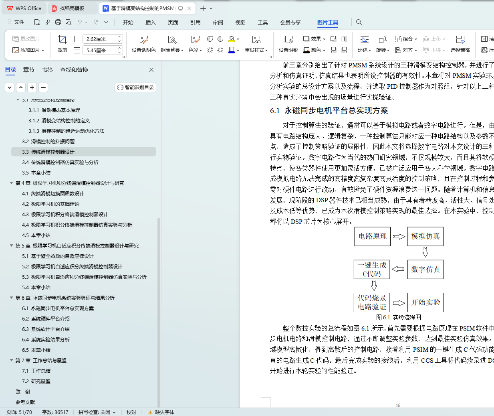Open the Color (色彩) adjustment tool
494x416 pixels.
195,44
